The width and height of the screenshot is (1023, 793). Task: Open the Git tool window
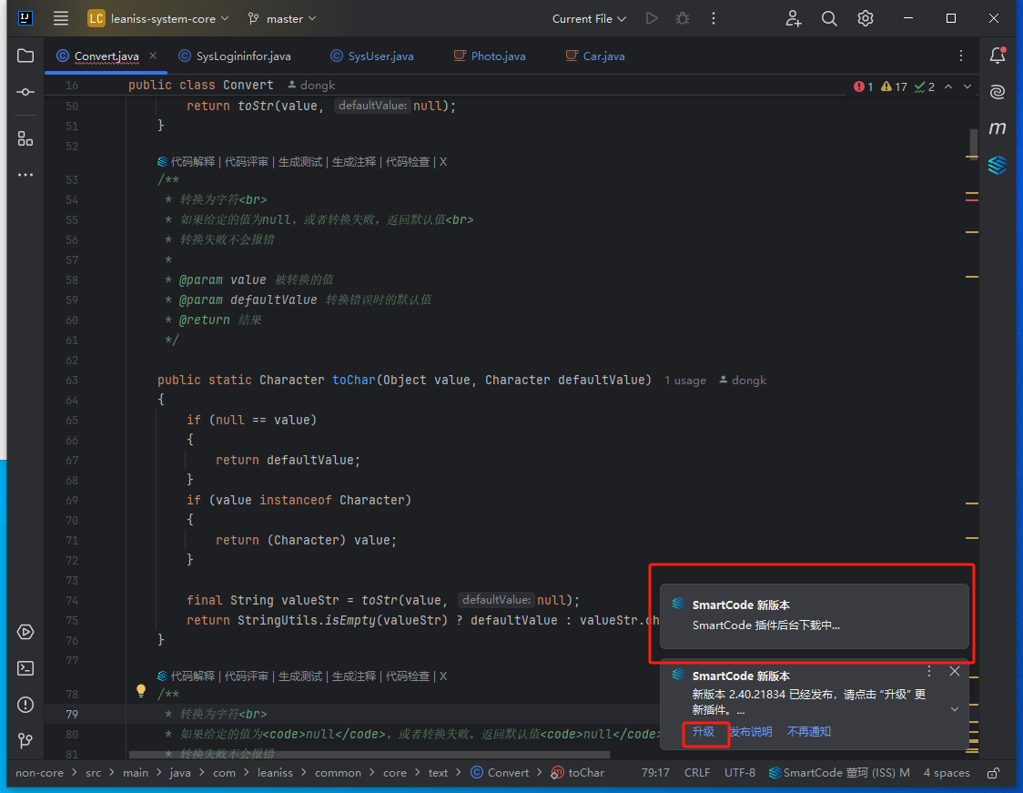[x=25, y=741]
